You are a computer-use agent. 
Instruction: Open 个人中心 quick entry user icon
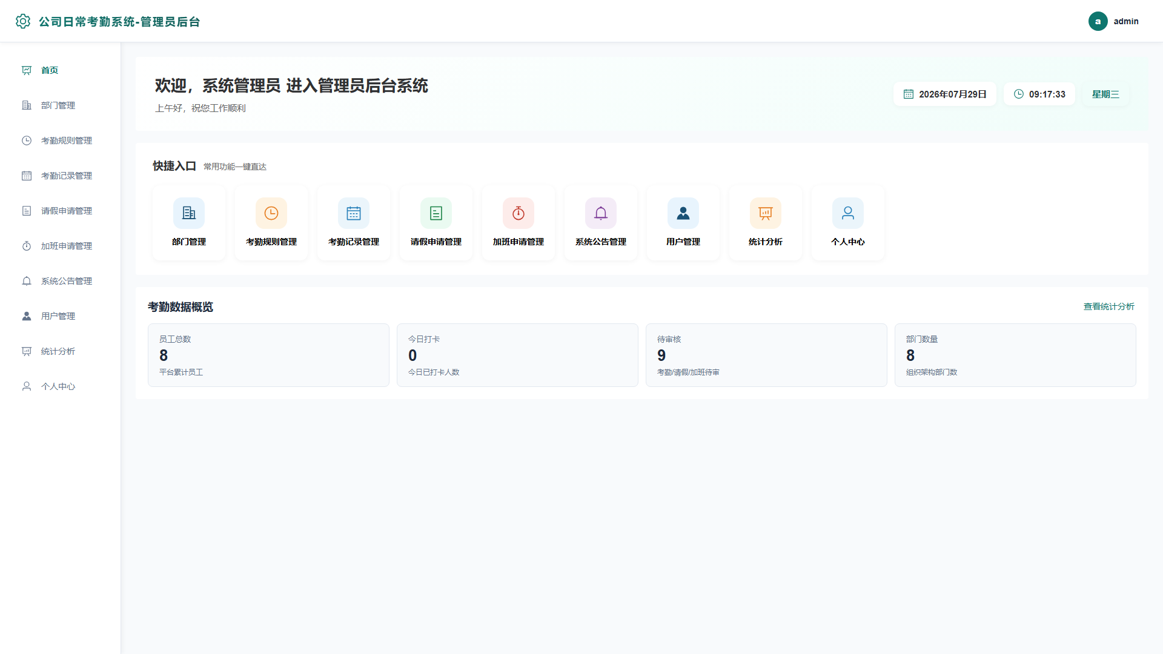pos(848,213)
